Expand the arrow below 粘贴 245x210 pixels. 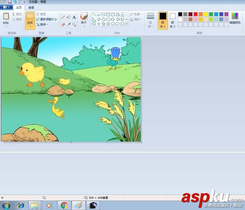(6, 27)
